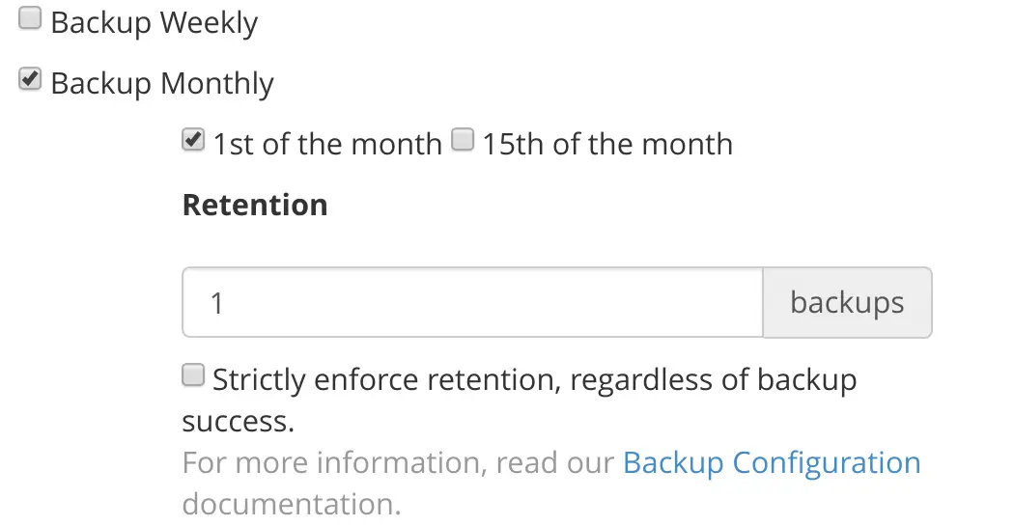Check the "15th of the month" box
This screenshot has height=526, width=1014.
464,141
